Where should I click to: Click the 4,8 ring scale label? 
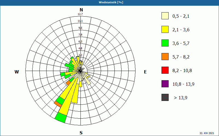point(80,48)
